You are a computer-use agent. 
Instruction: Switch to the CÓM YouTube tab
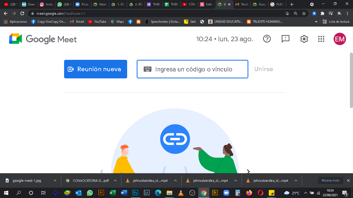coord(189,4)
